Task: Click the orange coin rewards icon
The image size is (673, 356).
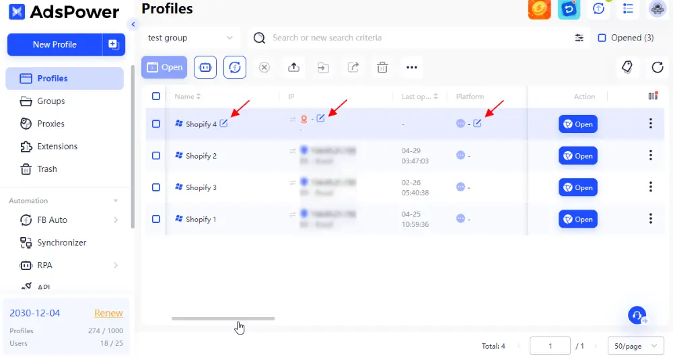Action: [x=540, y=9]
